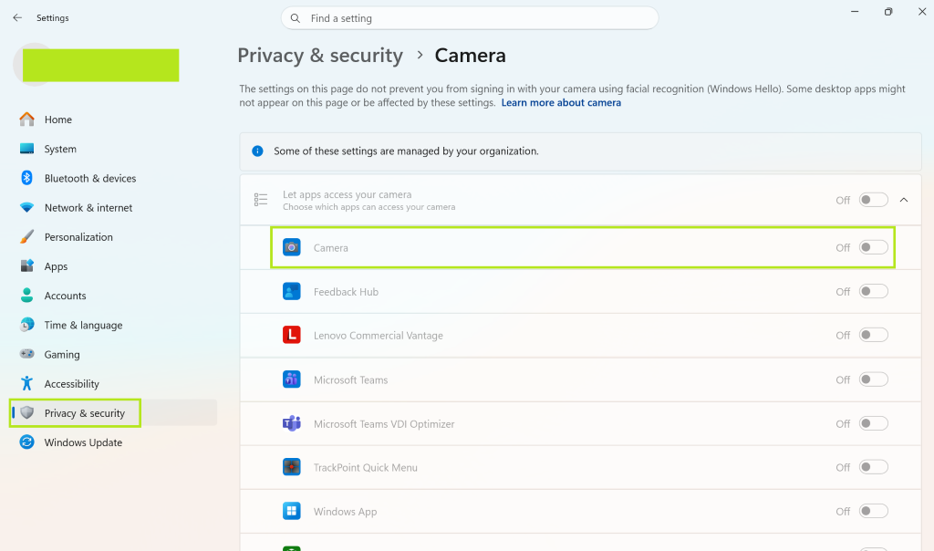The image size is (934, 551).
Task: Select Network & internet
Action: point(88,207)
